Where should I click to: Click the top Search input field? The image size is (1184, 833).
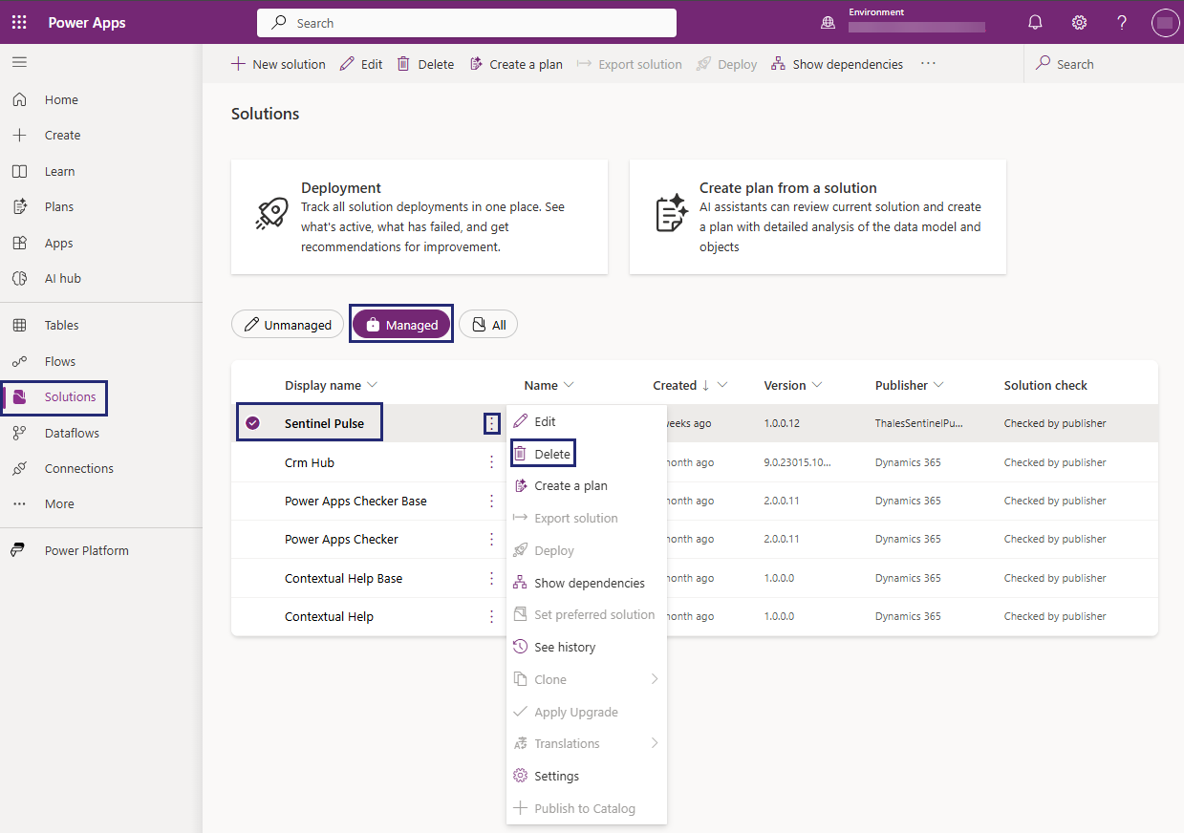[466, 23]
